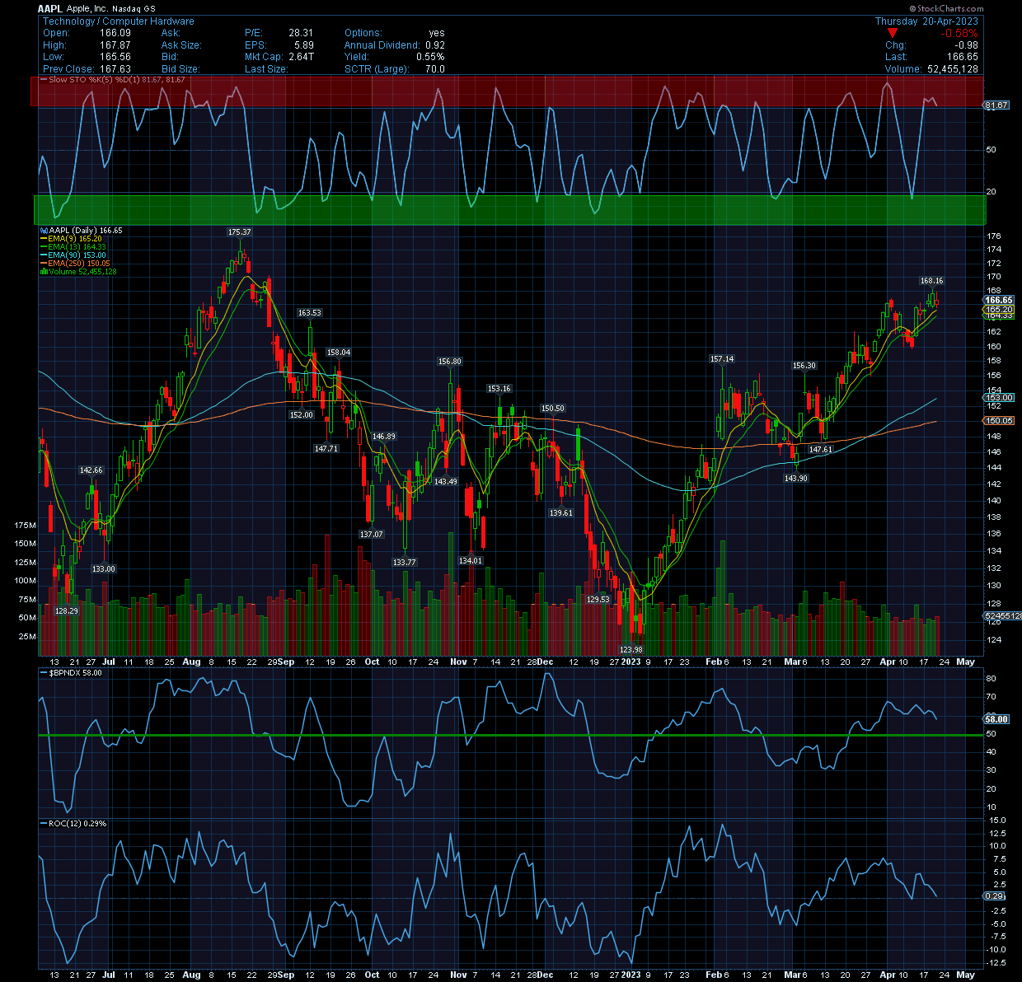Click the 'AAPL (Daily) 166.65' legend entry
Image resolution: width=1022 pixels, height=982 pixels.
pyautogui.click(x=82, y=231)
